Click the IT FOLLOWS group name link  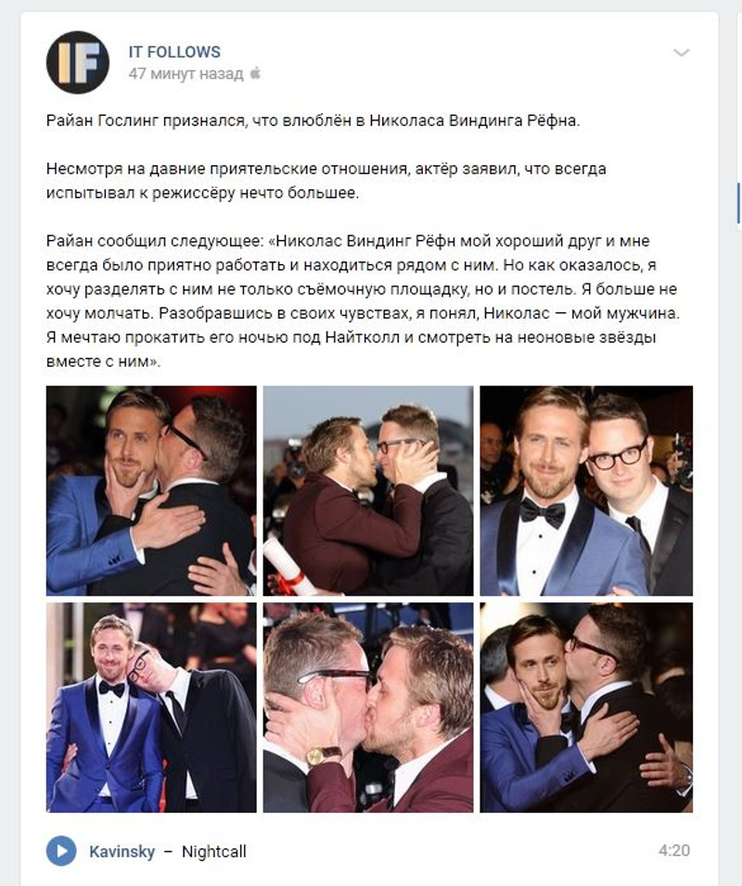pos(174,52)
